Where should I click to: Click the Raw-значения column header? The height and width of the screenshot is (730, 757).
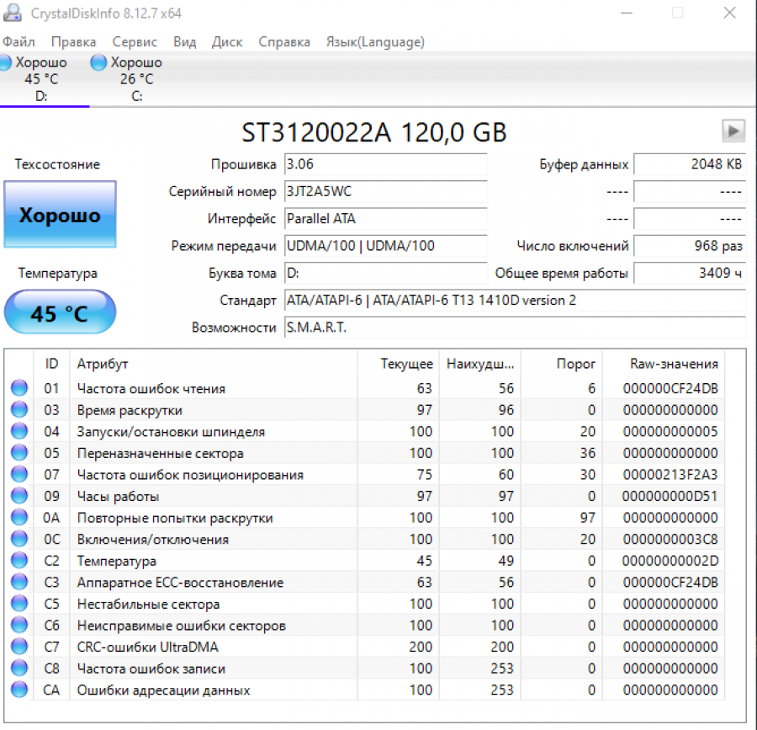(x=674, y=364)
